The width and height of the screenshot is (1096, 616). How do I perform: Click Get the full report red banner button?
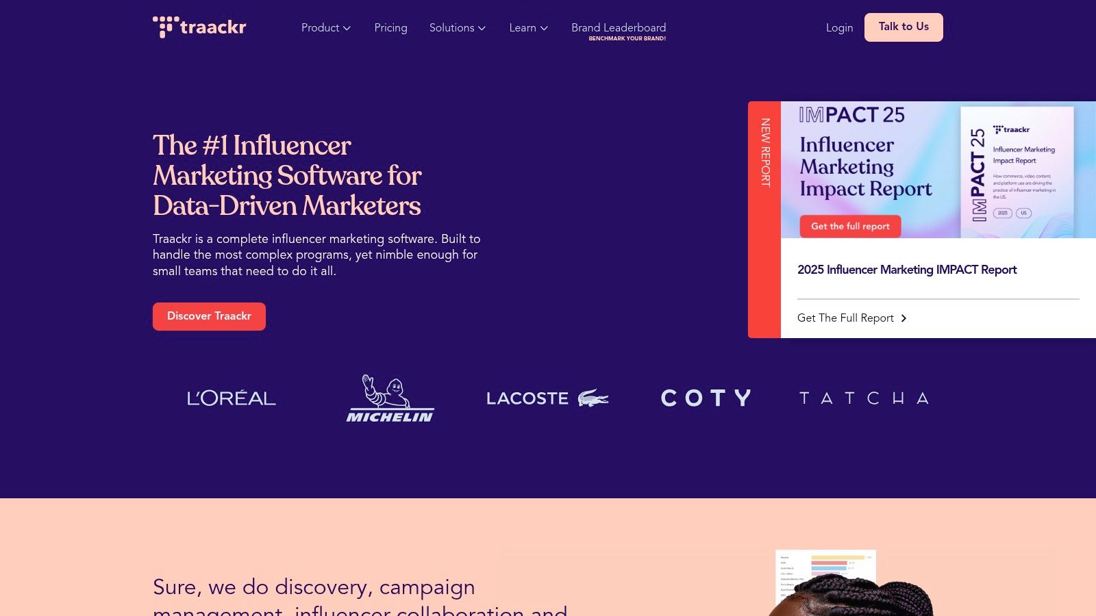[x=850, y=227]
